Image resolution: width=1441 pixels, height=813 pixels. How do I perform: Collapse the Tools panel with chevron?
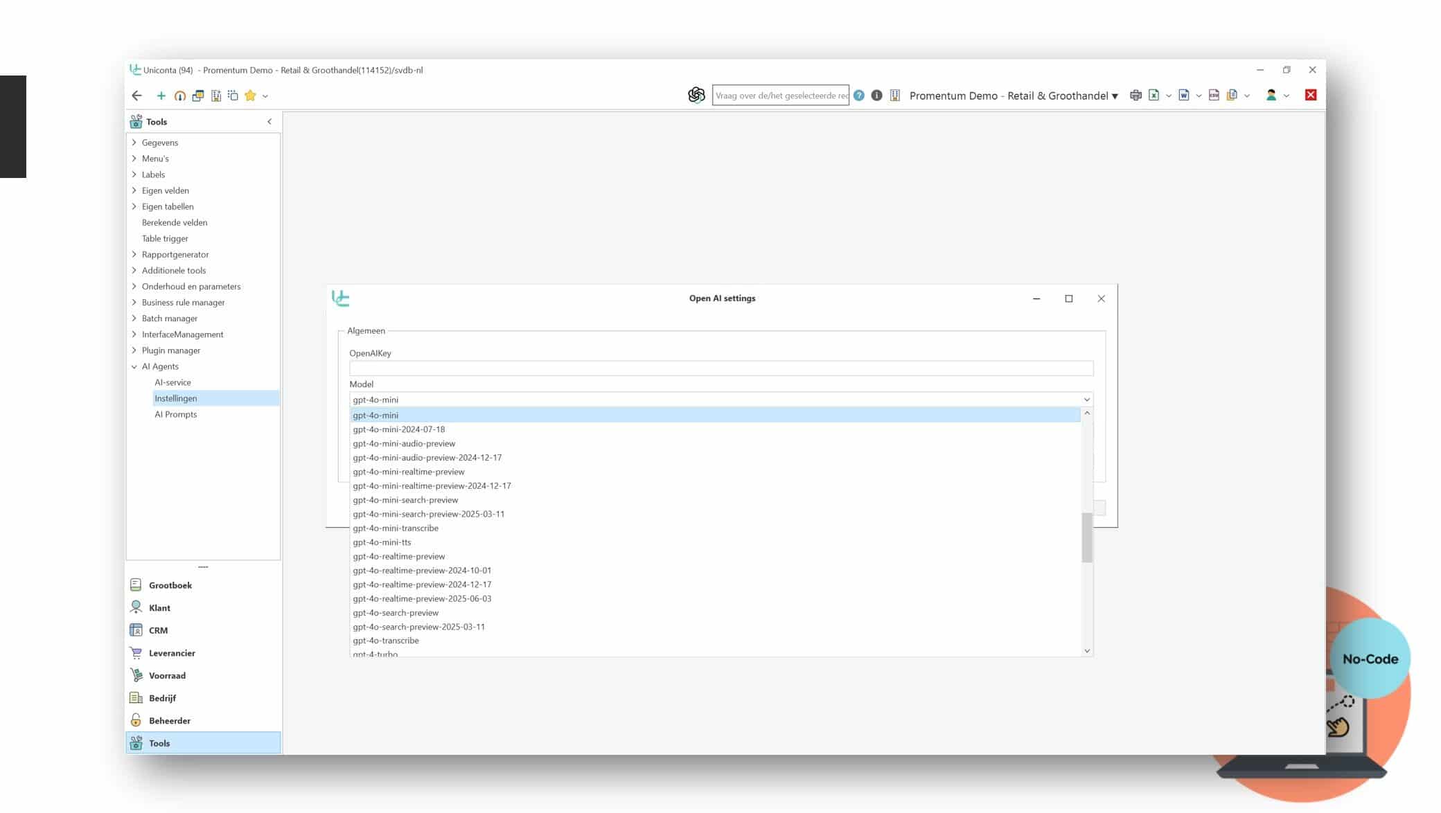[269, 122]
